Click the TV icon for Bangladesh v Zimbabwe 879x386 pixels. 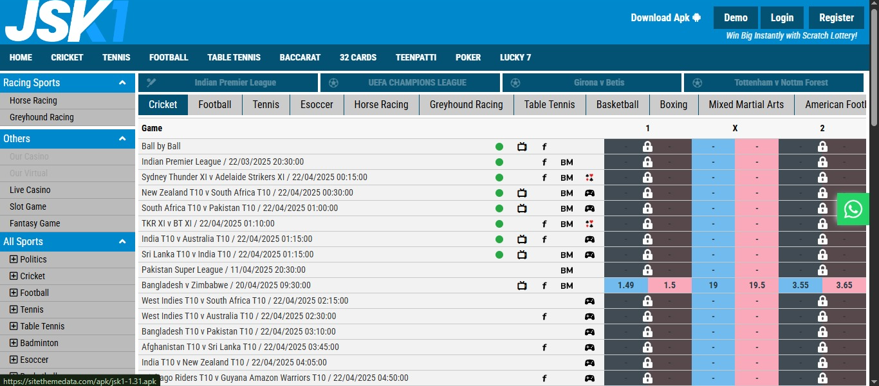pos(522,286)
